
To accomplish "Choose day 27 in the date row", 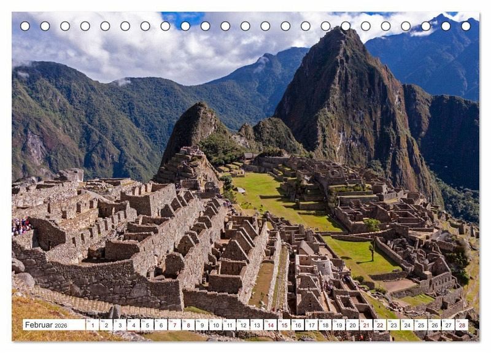I will pos(449,325).
